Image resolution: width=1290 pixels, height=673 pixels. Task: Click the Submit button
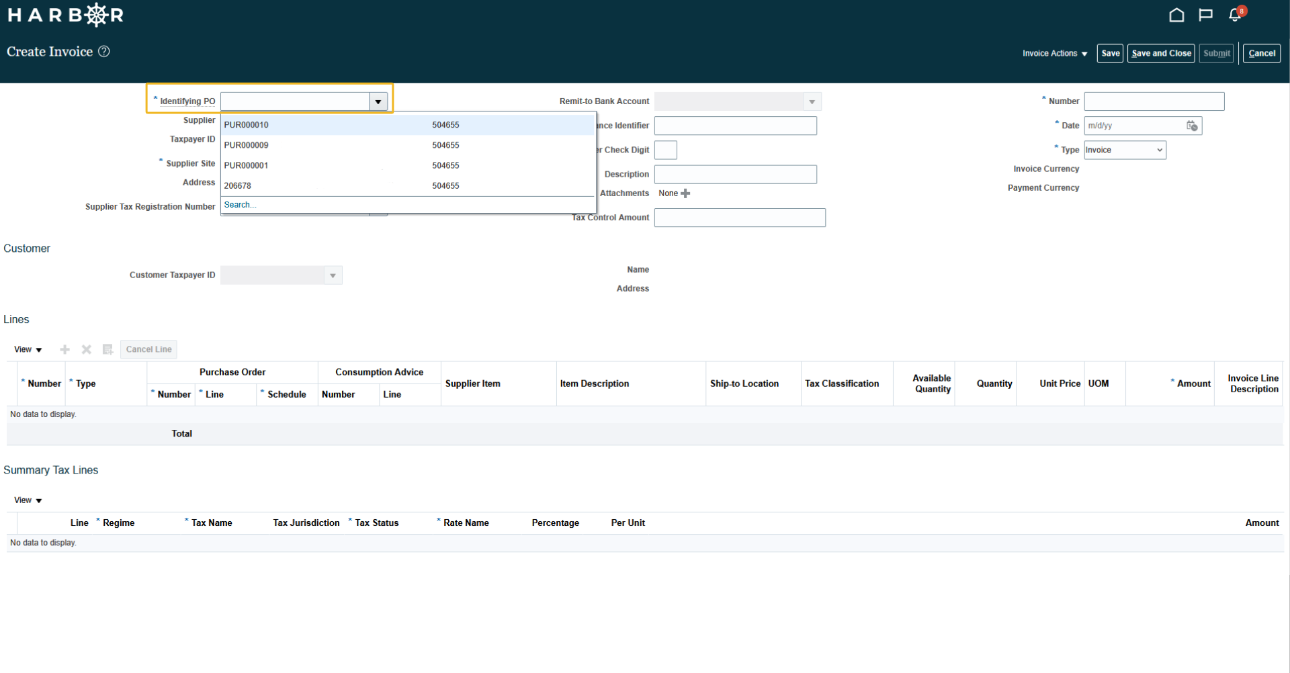tap(1216, 53)
